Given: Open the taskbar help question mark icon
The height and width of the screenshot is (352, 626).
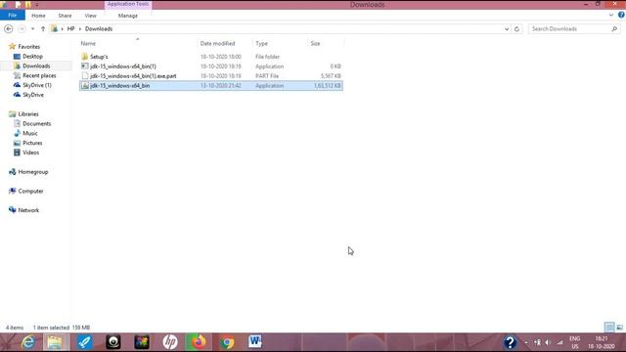Looking at the screenshot, I should [510, 342].
